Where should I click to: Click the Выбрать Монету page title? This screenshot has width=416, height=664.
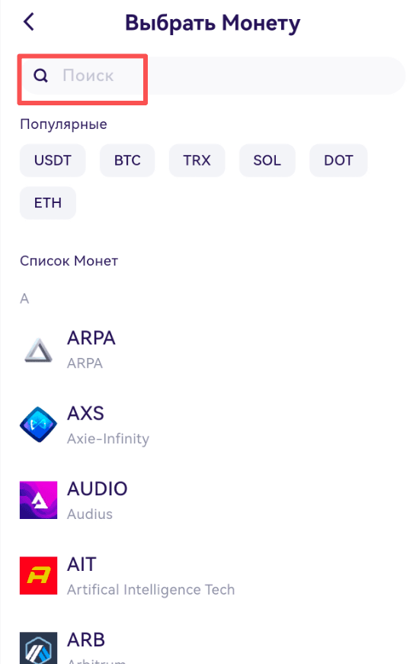[213, 24]
